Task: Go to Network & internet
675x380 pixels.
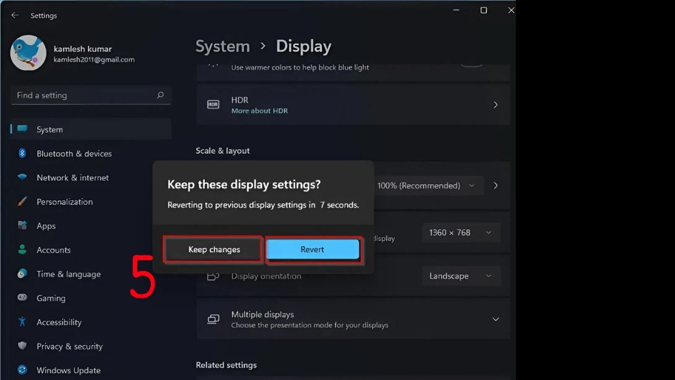Action: point(91,177)
